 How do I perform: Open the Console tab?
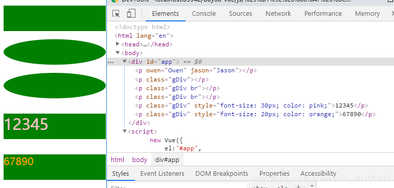coord(204,14)
